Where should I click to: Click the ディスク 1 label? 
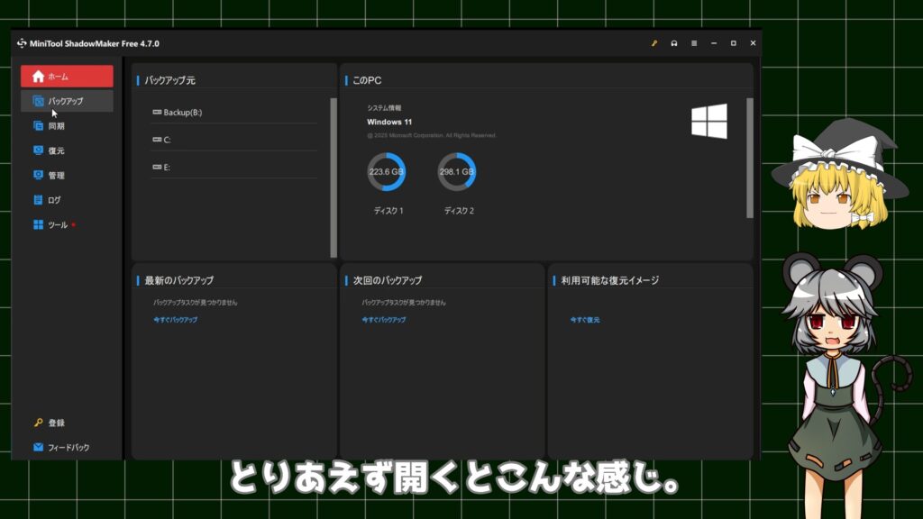[x=388, y=211]
